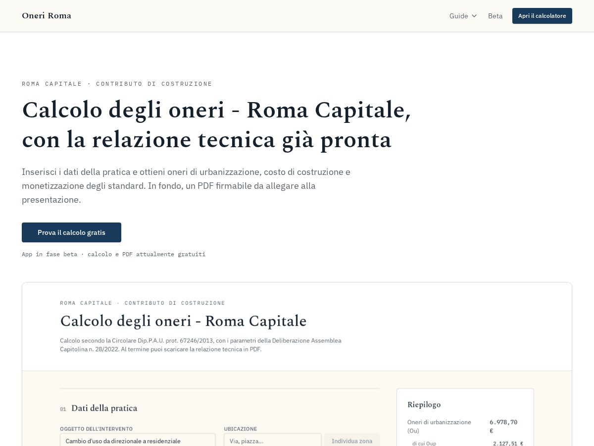Click the main headline 'Calcolo degli oneri - Roma Capitale, con la relazione tecnica già pronta'
594x446 pixels.
[216, 125]
